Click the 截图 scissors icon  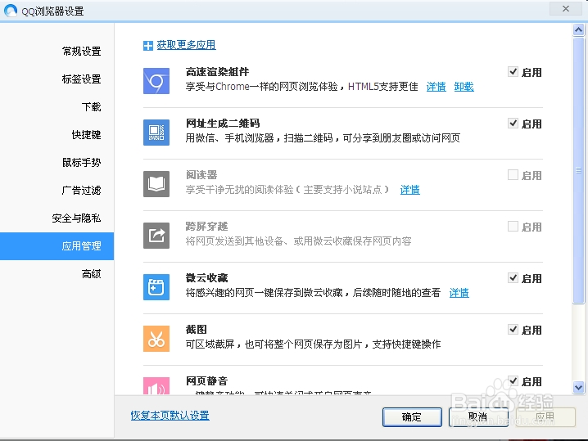[x=156, y=339]
